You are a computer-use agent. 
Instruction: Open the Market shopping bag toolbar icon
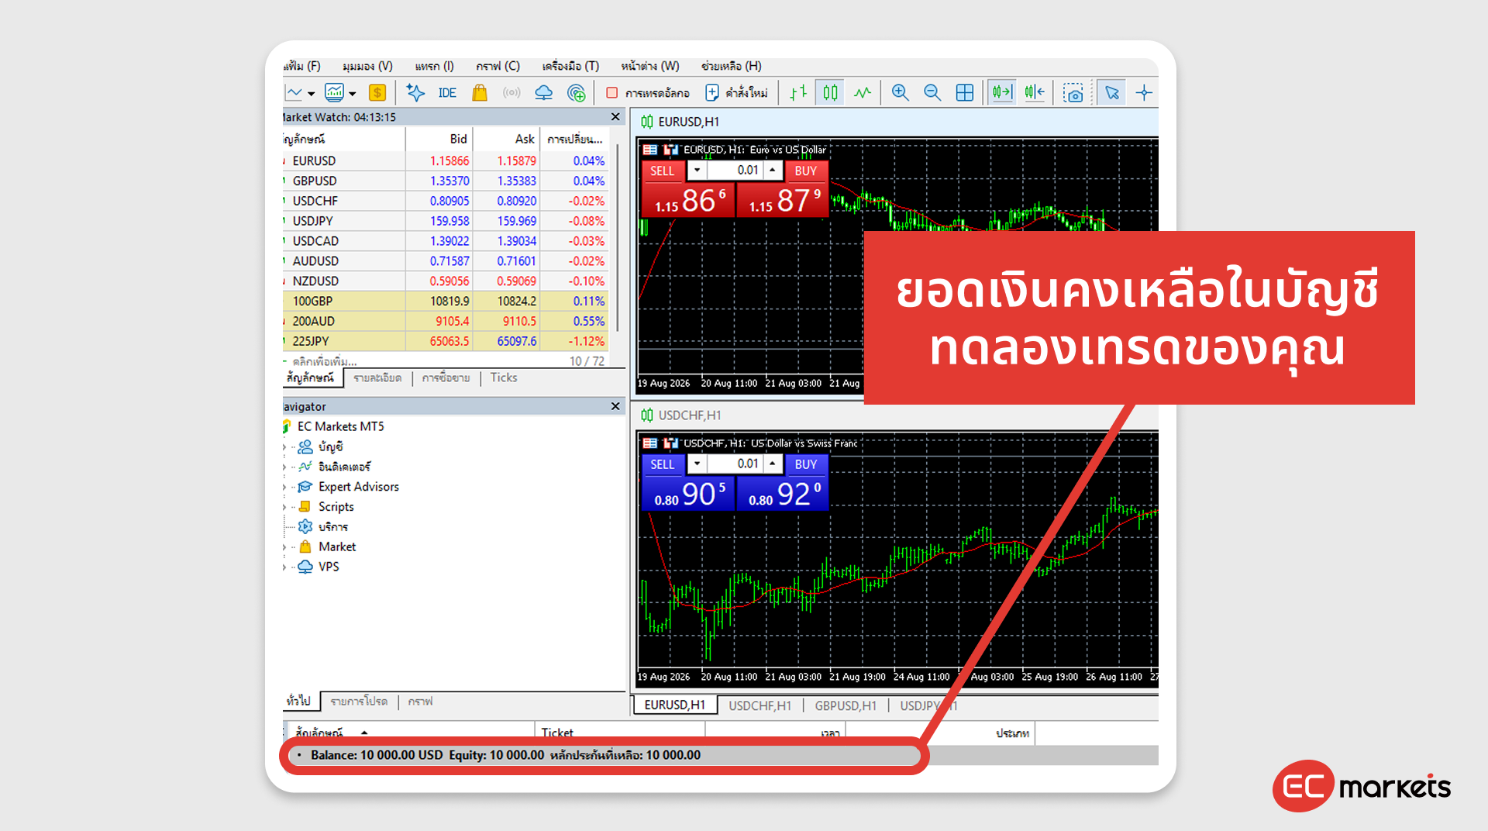click(x=480, y=93)
